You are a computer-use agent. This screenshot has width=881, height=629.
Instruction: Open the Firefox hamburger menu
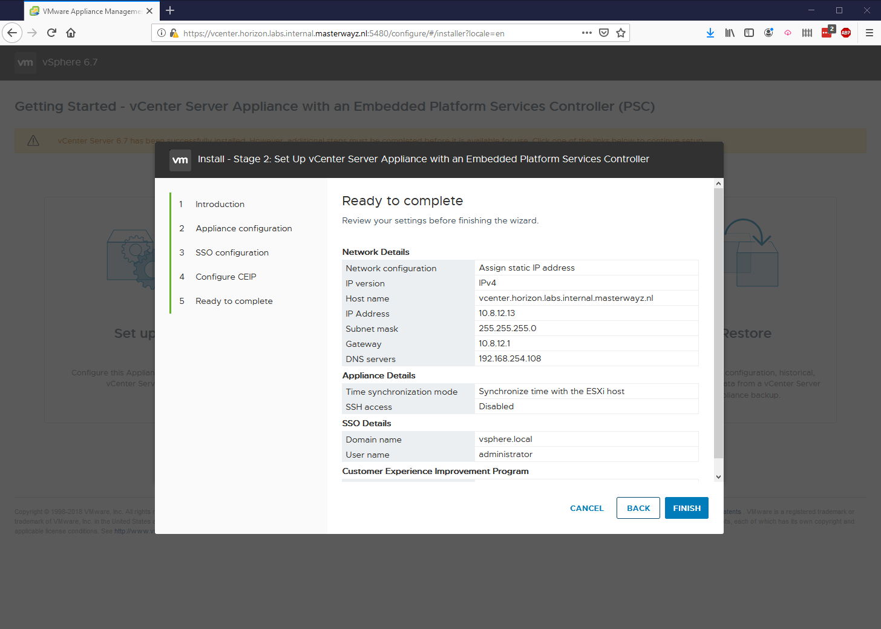click(870, 33)
